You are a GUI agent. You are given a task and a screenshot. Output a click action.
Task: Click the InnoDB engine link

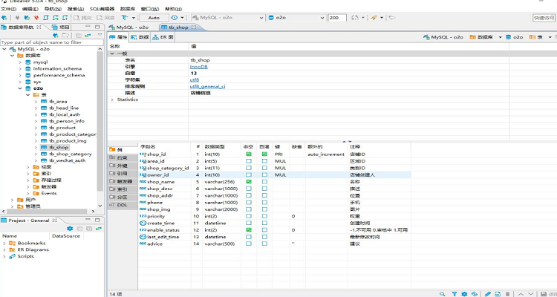[x=199, y=67]
